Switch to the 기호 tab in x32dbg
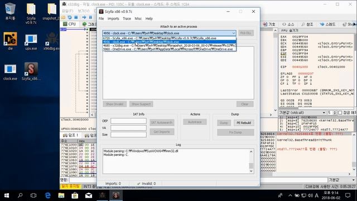The width and height of the screenshot is (357, 201). pos(269,24)
